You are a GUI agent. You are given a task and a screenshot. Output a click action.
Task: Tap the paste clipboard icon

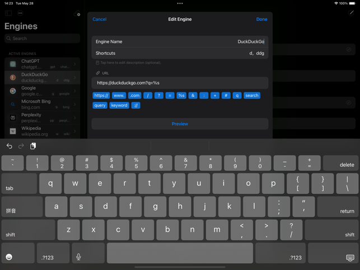[33, 146]
